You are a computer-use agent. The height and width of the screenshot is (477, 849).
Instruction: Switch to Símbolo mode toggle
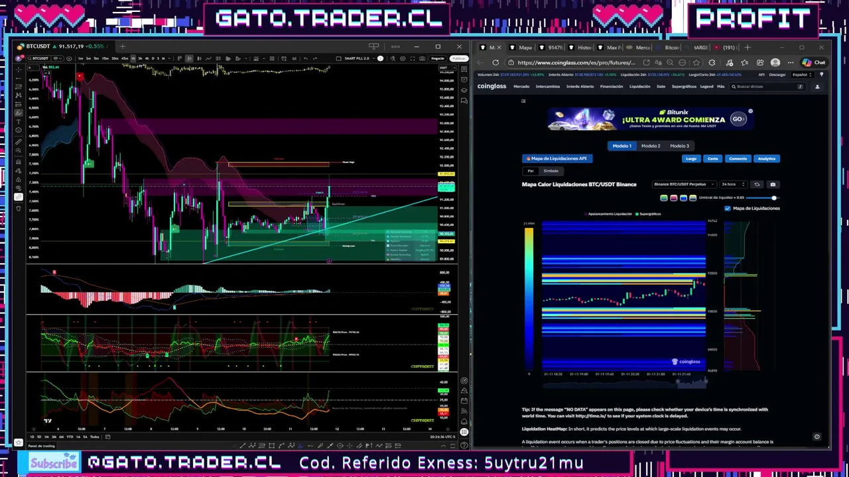point(551,171)
